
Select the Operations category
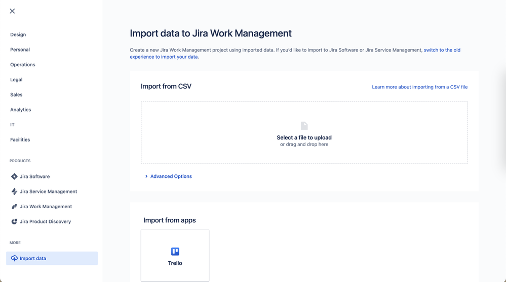point(23,64)
